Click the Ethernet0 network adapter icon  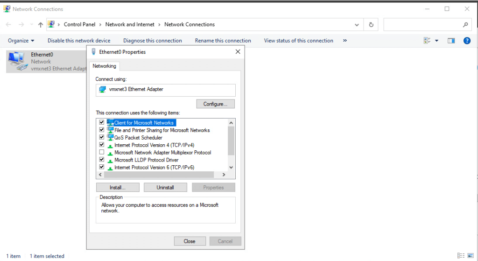click(x=17, y=62)
